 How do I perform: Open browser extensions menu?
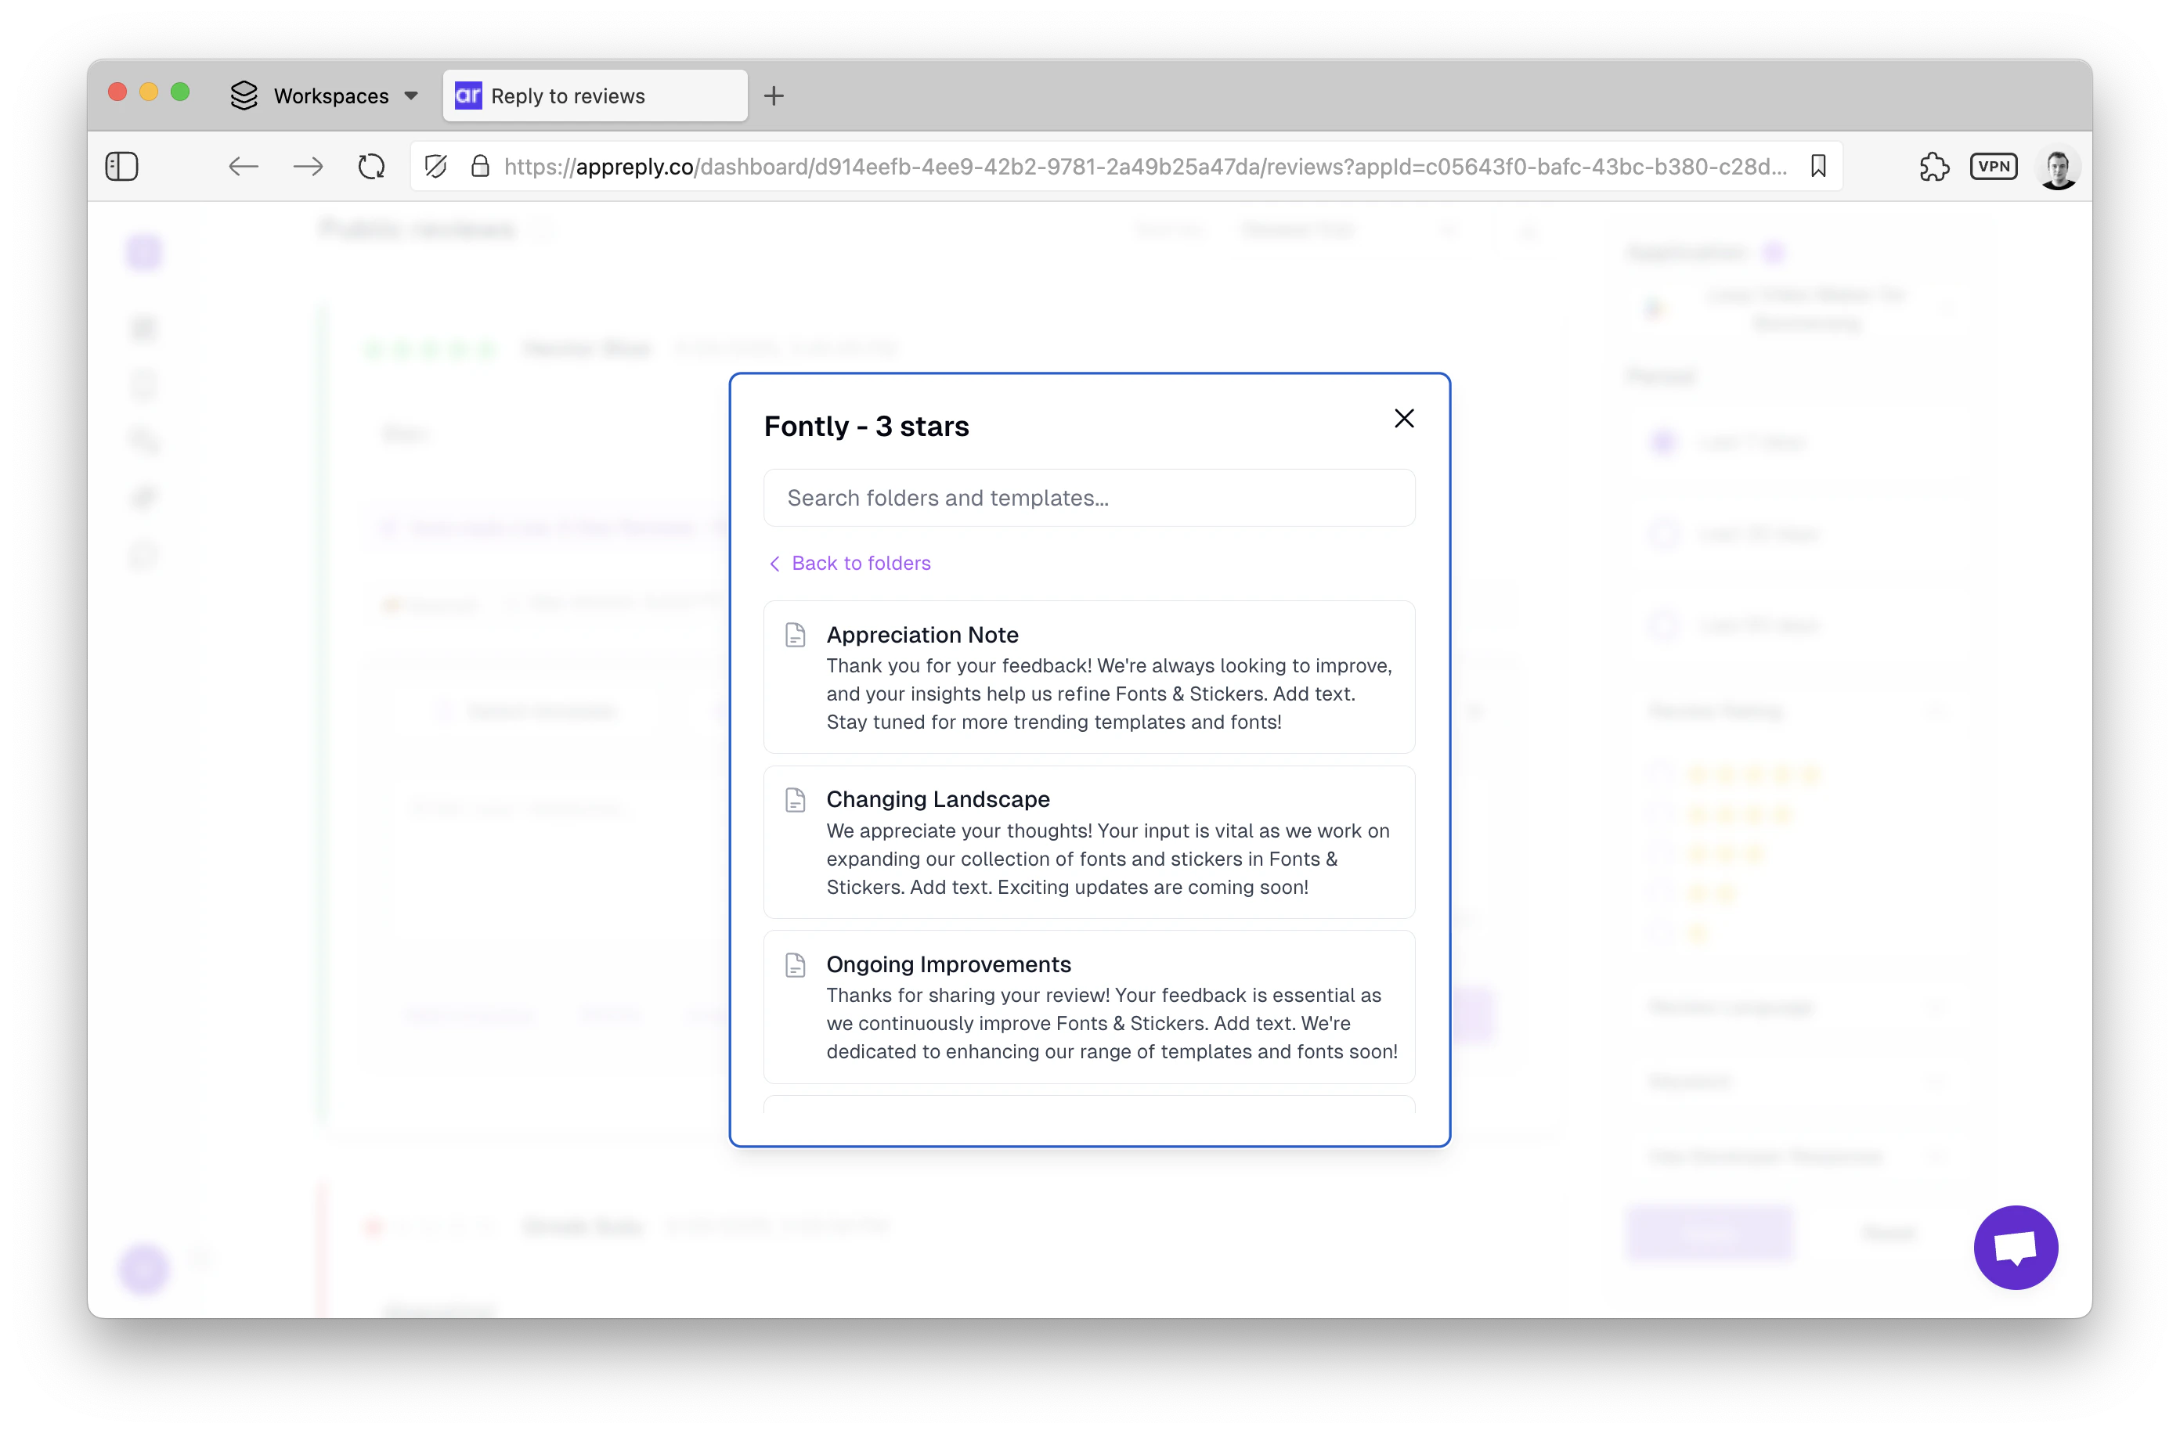1933,166
